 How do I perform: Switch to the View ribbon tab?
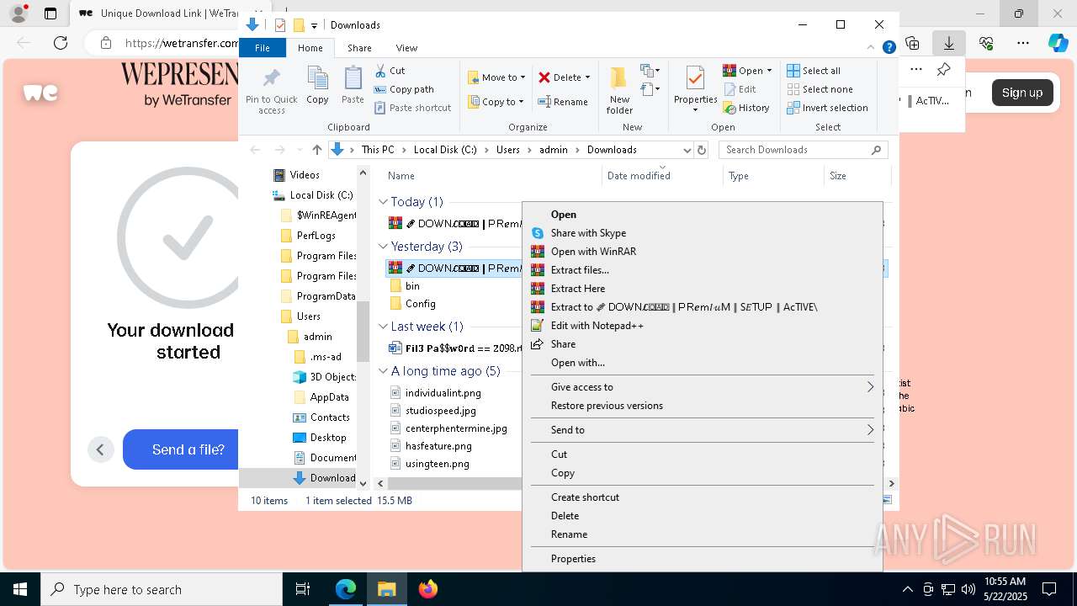click(406, 48)
